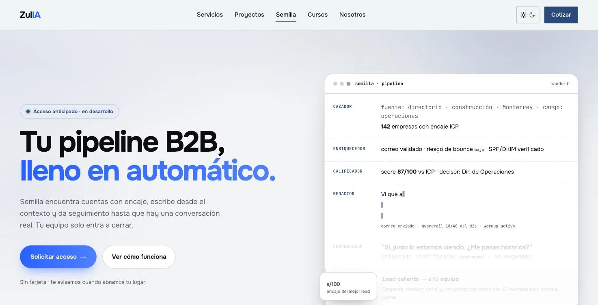598x305 pixels.
Task: Click 'correo validado' enrichment line
Action: (x=462, y=149)
